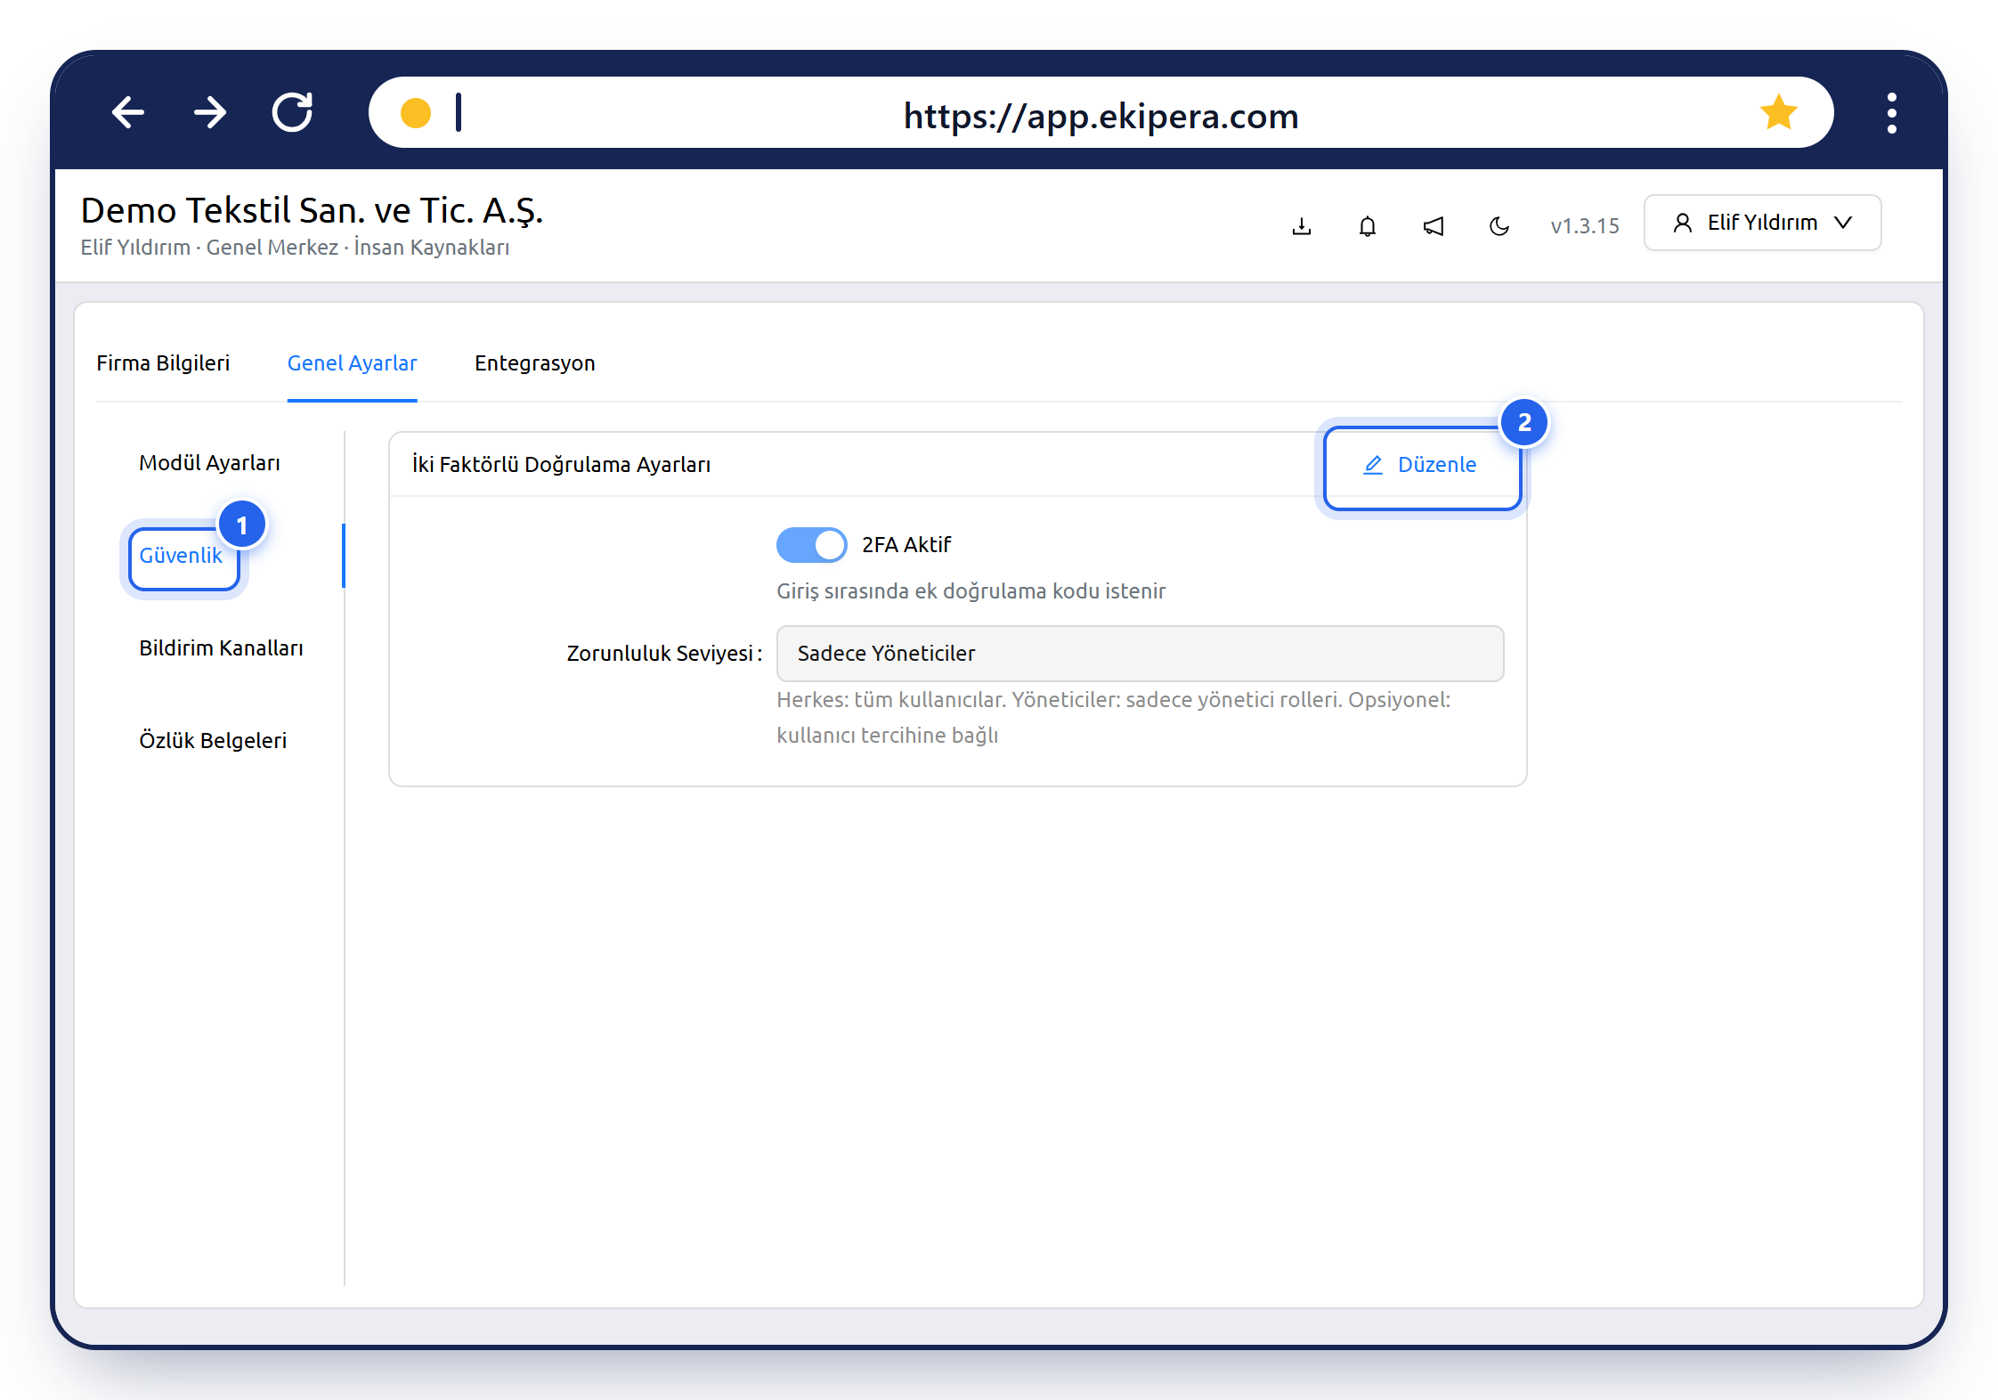1998x1400 pixels.
Task: Switch to the Firma Bilgileri tab
Action: coord(163,362)
